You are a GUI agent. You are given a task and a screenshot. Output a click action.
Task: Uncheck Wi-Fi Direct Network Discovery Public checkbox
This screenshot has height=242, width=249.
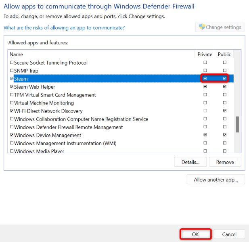[x=224, y=111]
